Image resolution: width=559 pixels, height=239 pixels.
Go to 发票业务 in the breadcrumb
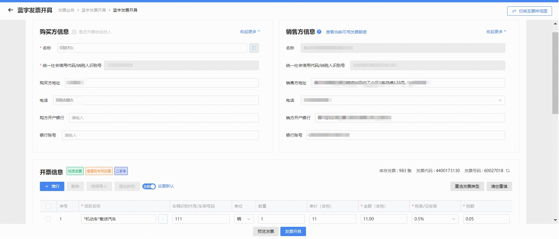(66, 10)
